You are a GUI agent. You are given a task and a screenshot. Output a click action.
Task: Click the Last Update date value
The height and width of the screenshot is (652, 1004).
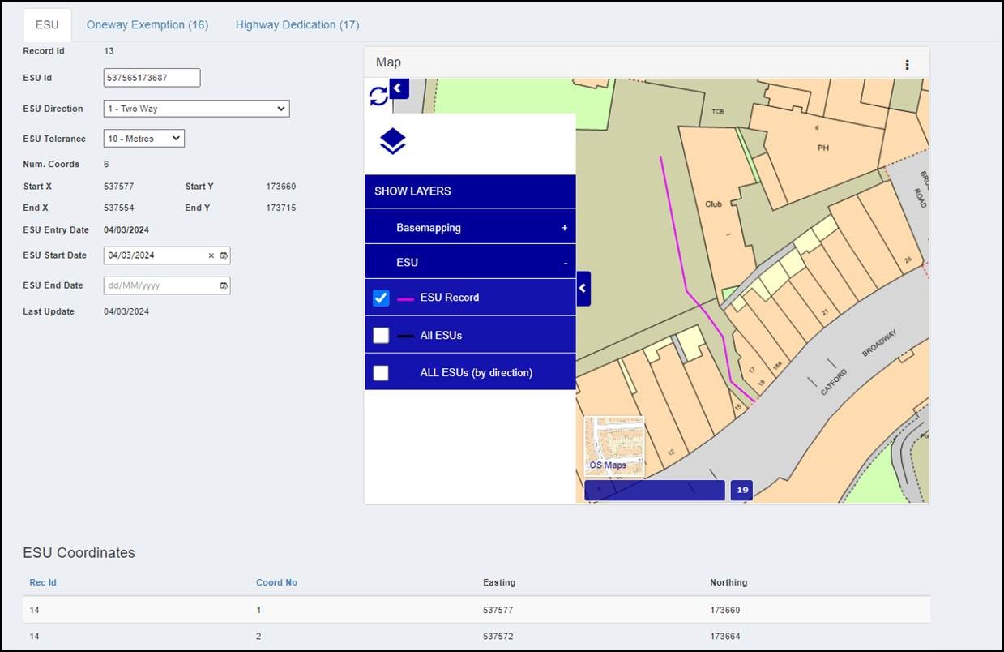(126, 311)
